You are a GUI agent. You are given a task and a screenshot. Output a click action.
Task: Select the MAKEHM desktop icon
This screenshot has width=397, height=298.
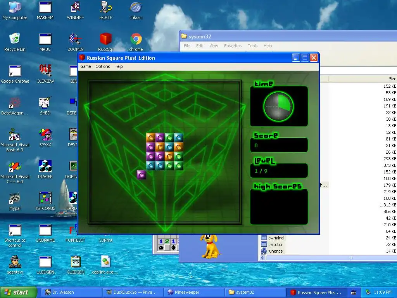45,10
